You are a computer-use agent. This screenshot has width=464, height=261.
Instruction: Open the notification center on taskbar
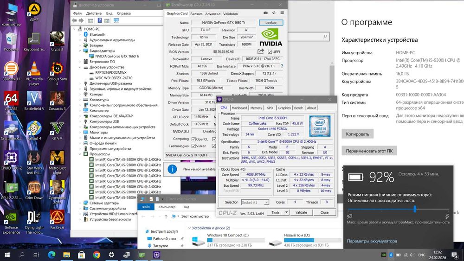pos(455,255)
